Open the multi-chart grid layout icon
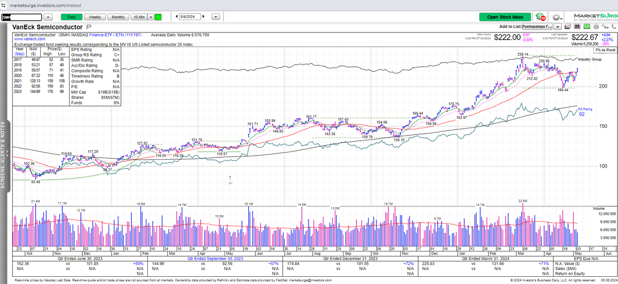 coord(577,26)
